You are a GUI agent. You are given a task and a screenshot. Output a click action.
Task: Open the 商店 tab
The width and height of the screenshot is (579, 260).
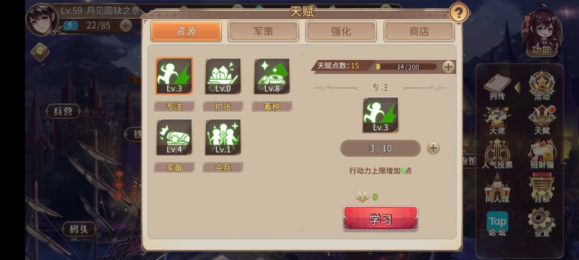click(419, 32)
